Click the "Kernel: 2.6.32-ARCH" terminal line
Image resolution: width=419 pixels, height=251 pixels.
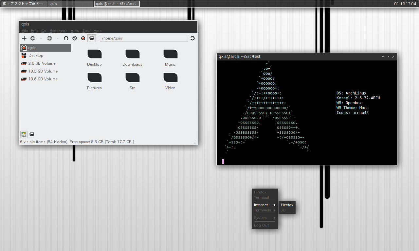tap(358, 98)
